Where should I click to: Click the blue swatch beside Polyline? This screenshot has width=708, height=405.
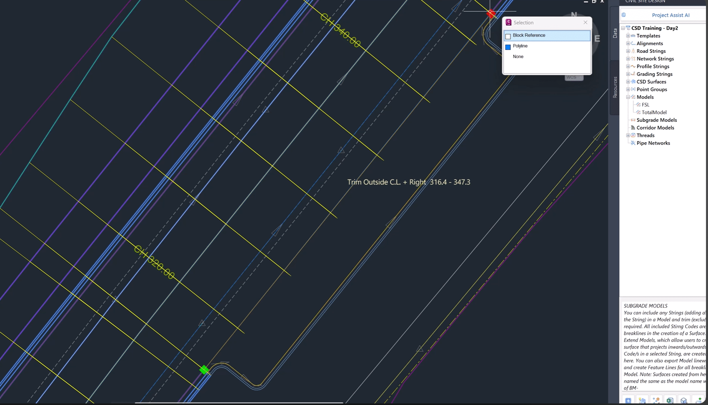pyautogui.click(x=508, y=47)
